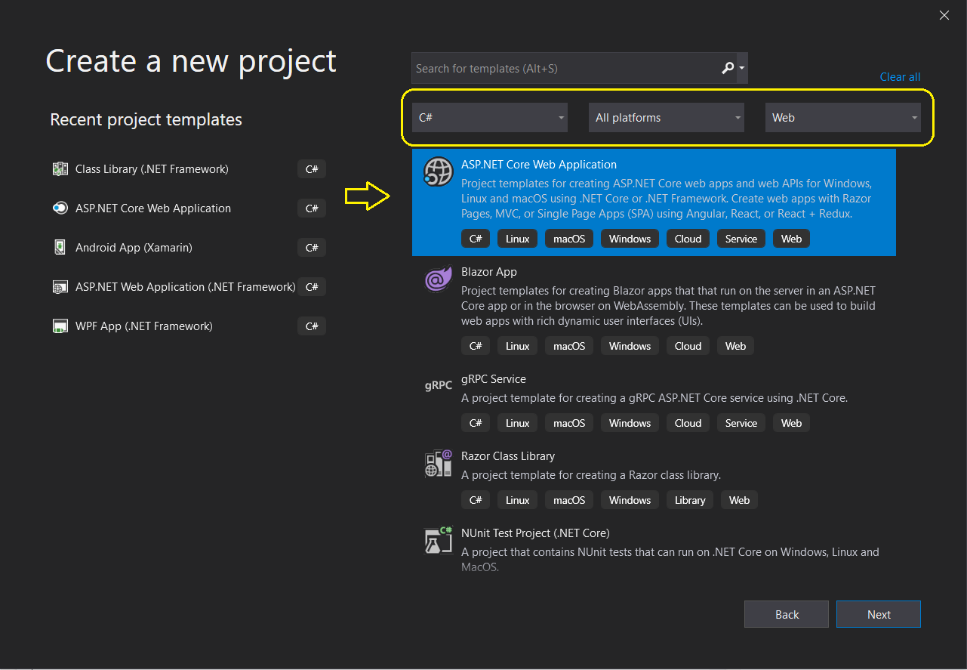Click the Clear all link

pos(900,77)
